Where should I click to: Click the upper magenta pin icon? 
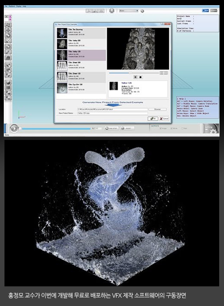coord(10,17)
